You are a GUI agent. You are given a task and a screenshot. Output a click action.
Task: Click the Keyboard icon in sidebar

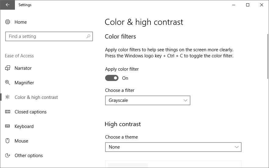[8, 126]
